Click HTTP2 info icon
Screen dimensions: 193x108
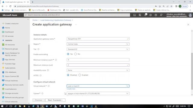pos(40,75)
